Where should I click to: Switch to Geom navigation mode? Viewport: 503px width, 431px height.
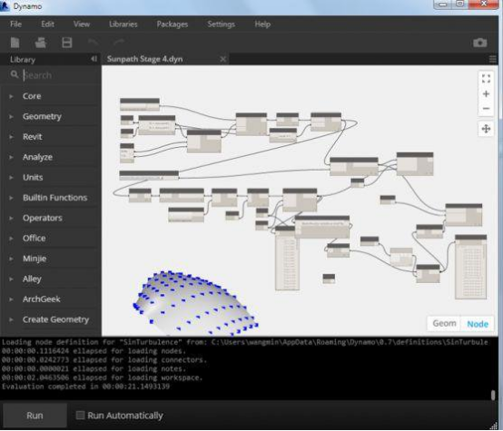point(444,323)
